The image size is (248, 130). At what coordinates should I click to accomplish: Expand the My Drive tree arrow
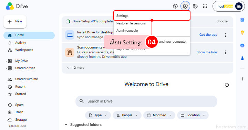coord(6,61)
